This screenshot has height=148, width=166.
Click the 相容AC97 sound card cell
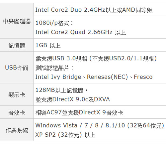(x=79, y=112)
